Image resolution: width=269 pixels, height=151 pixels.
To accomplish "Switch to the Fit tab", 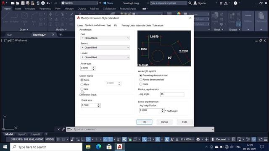I will [x=116, y=26].
